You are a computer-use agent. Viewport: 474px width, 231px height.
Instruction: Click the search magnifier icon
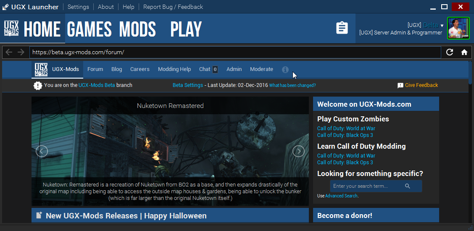408,186
